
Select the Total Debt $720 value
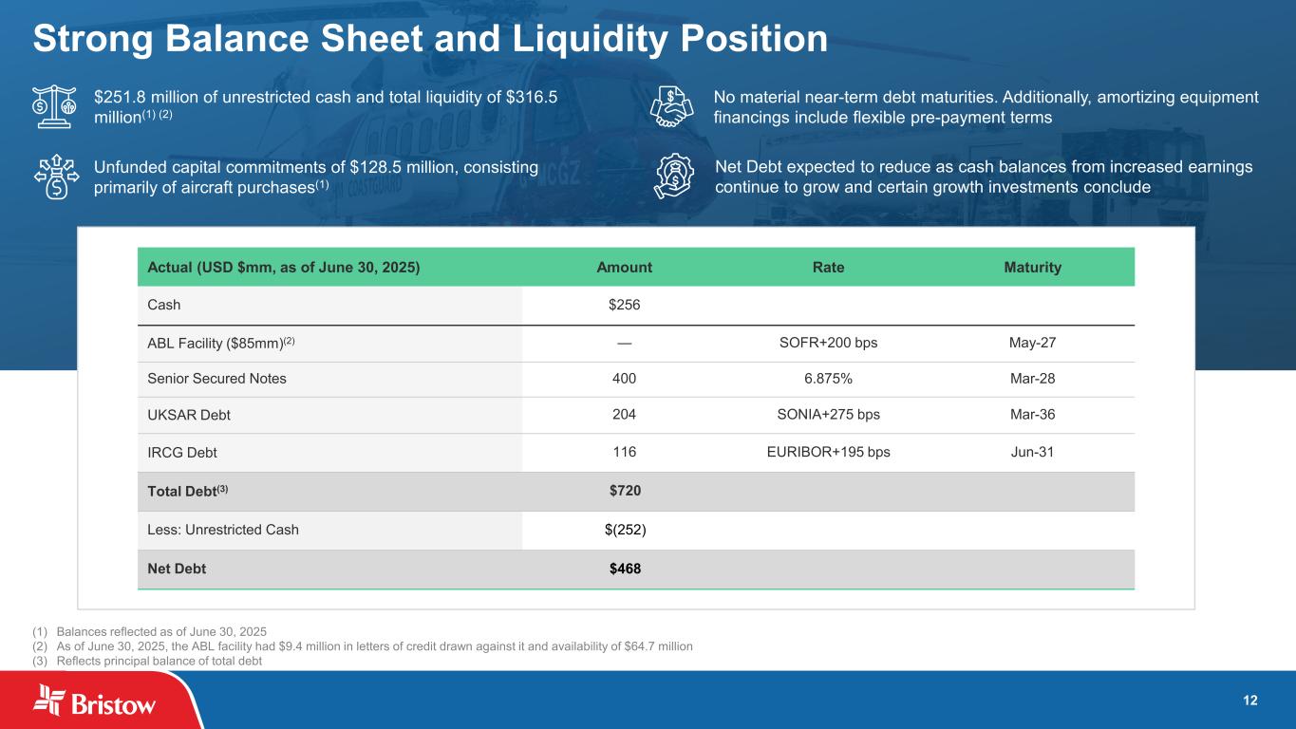[624, 491]
